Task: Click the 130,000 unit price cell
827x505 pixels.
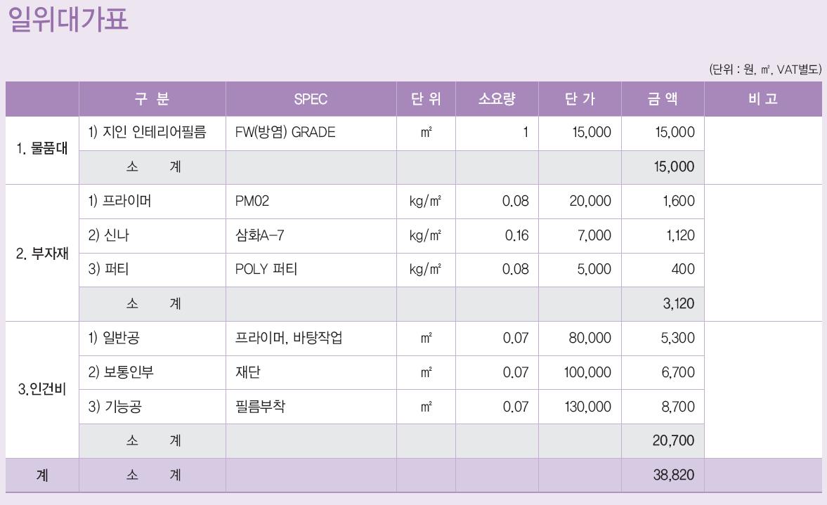Action: (580, 407)
